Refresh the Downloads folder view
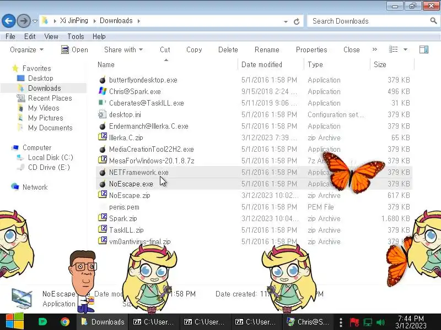Image resolution: width=441 pixels, height=330 pixels. [297, 21]
